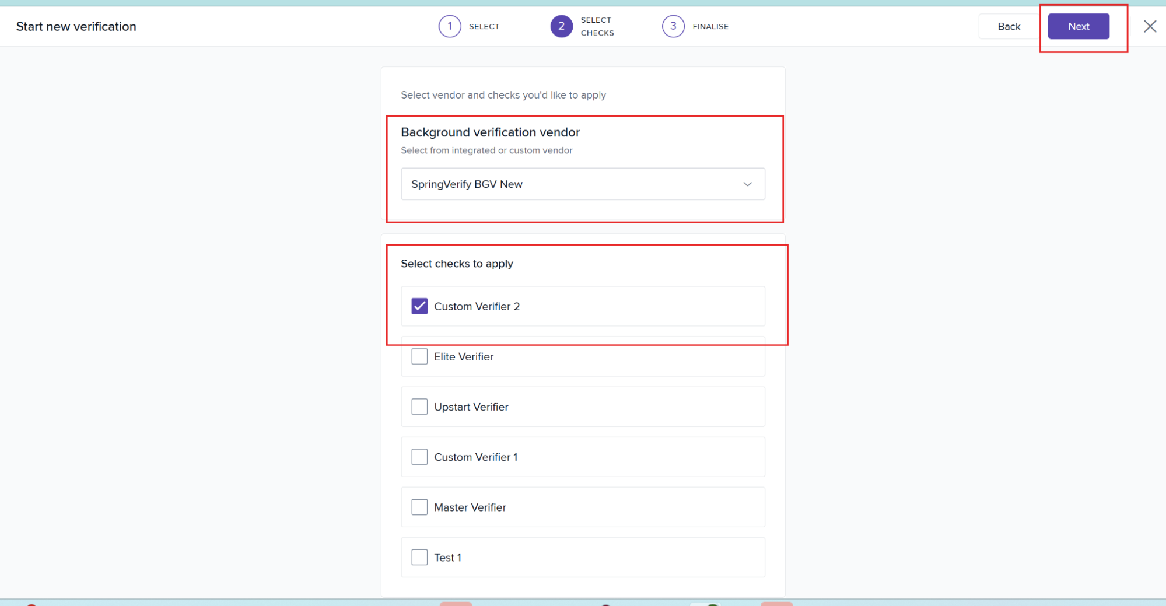Image resolution: width=1166 pixels, height=606 pixels.
Task: Expand the vendor dropdown chevron
Action: pos(747,184)
